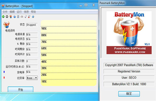This screenshot has width=156, height=101.
Task: Open battery information via battery toolbar icon
Action: pyautogui.click(x=11, y=17)
